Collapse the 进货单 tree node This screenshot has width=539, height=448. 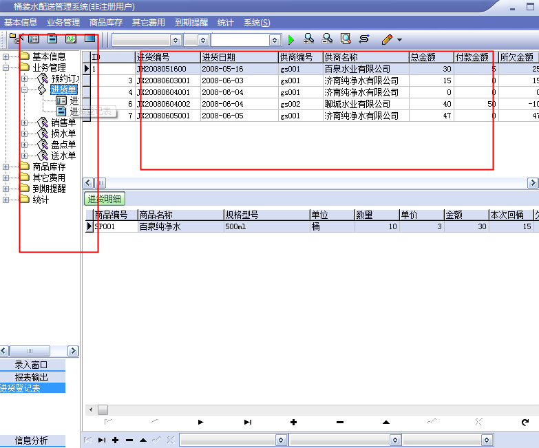click(24, 89)
